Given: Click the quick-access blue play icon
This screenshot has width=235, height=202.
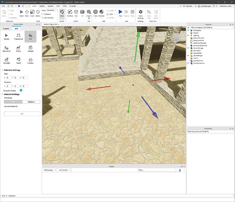Looking at the screenshot, I should 19,6.
